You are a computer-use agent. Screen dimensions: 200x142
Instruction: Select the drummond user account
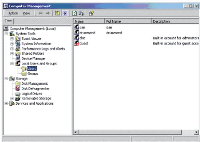point(87,33)
